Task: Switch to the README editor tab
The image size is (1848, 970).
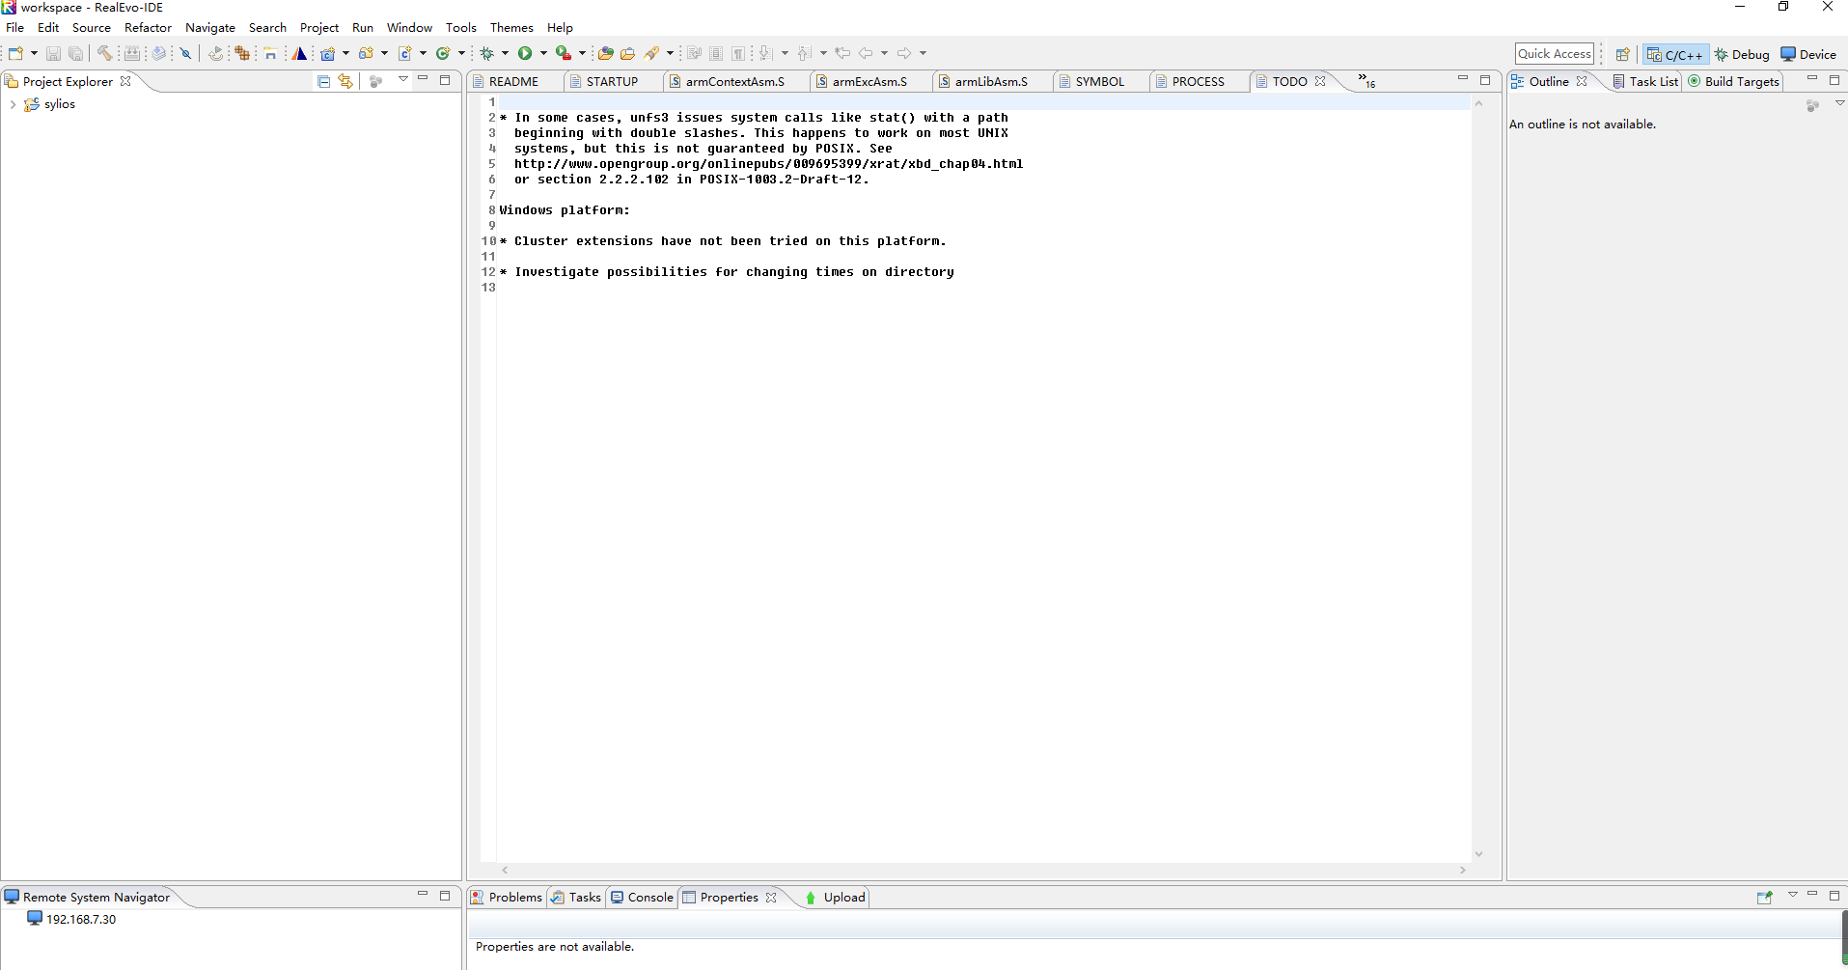Action: pos(513,81)
